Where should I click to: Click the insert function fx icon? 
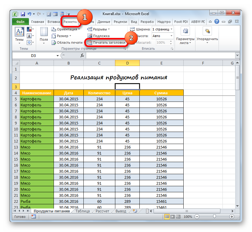tap(82, 55)
